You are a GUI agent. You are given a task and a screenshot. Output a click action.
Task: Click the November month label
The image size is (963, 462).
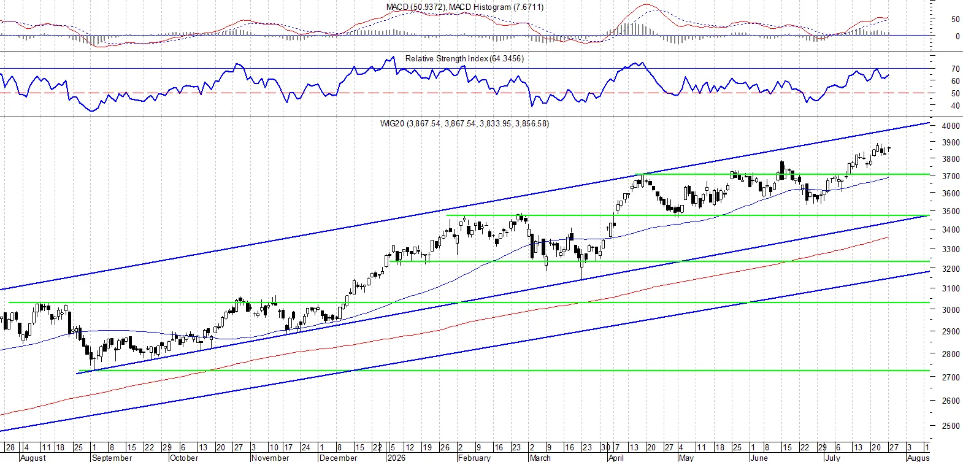[270, 458]
